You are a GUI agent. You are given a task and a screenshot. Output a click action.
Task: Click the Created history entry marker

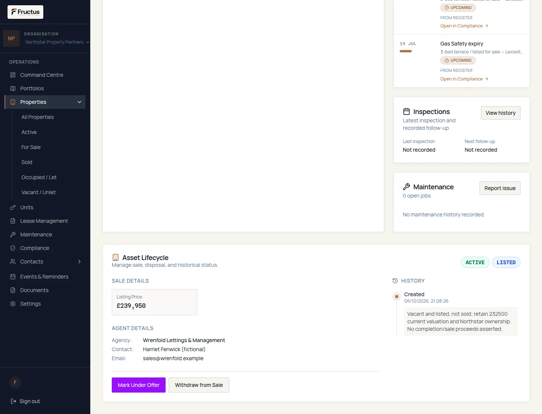coord(397,297)
